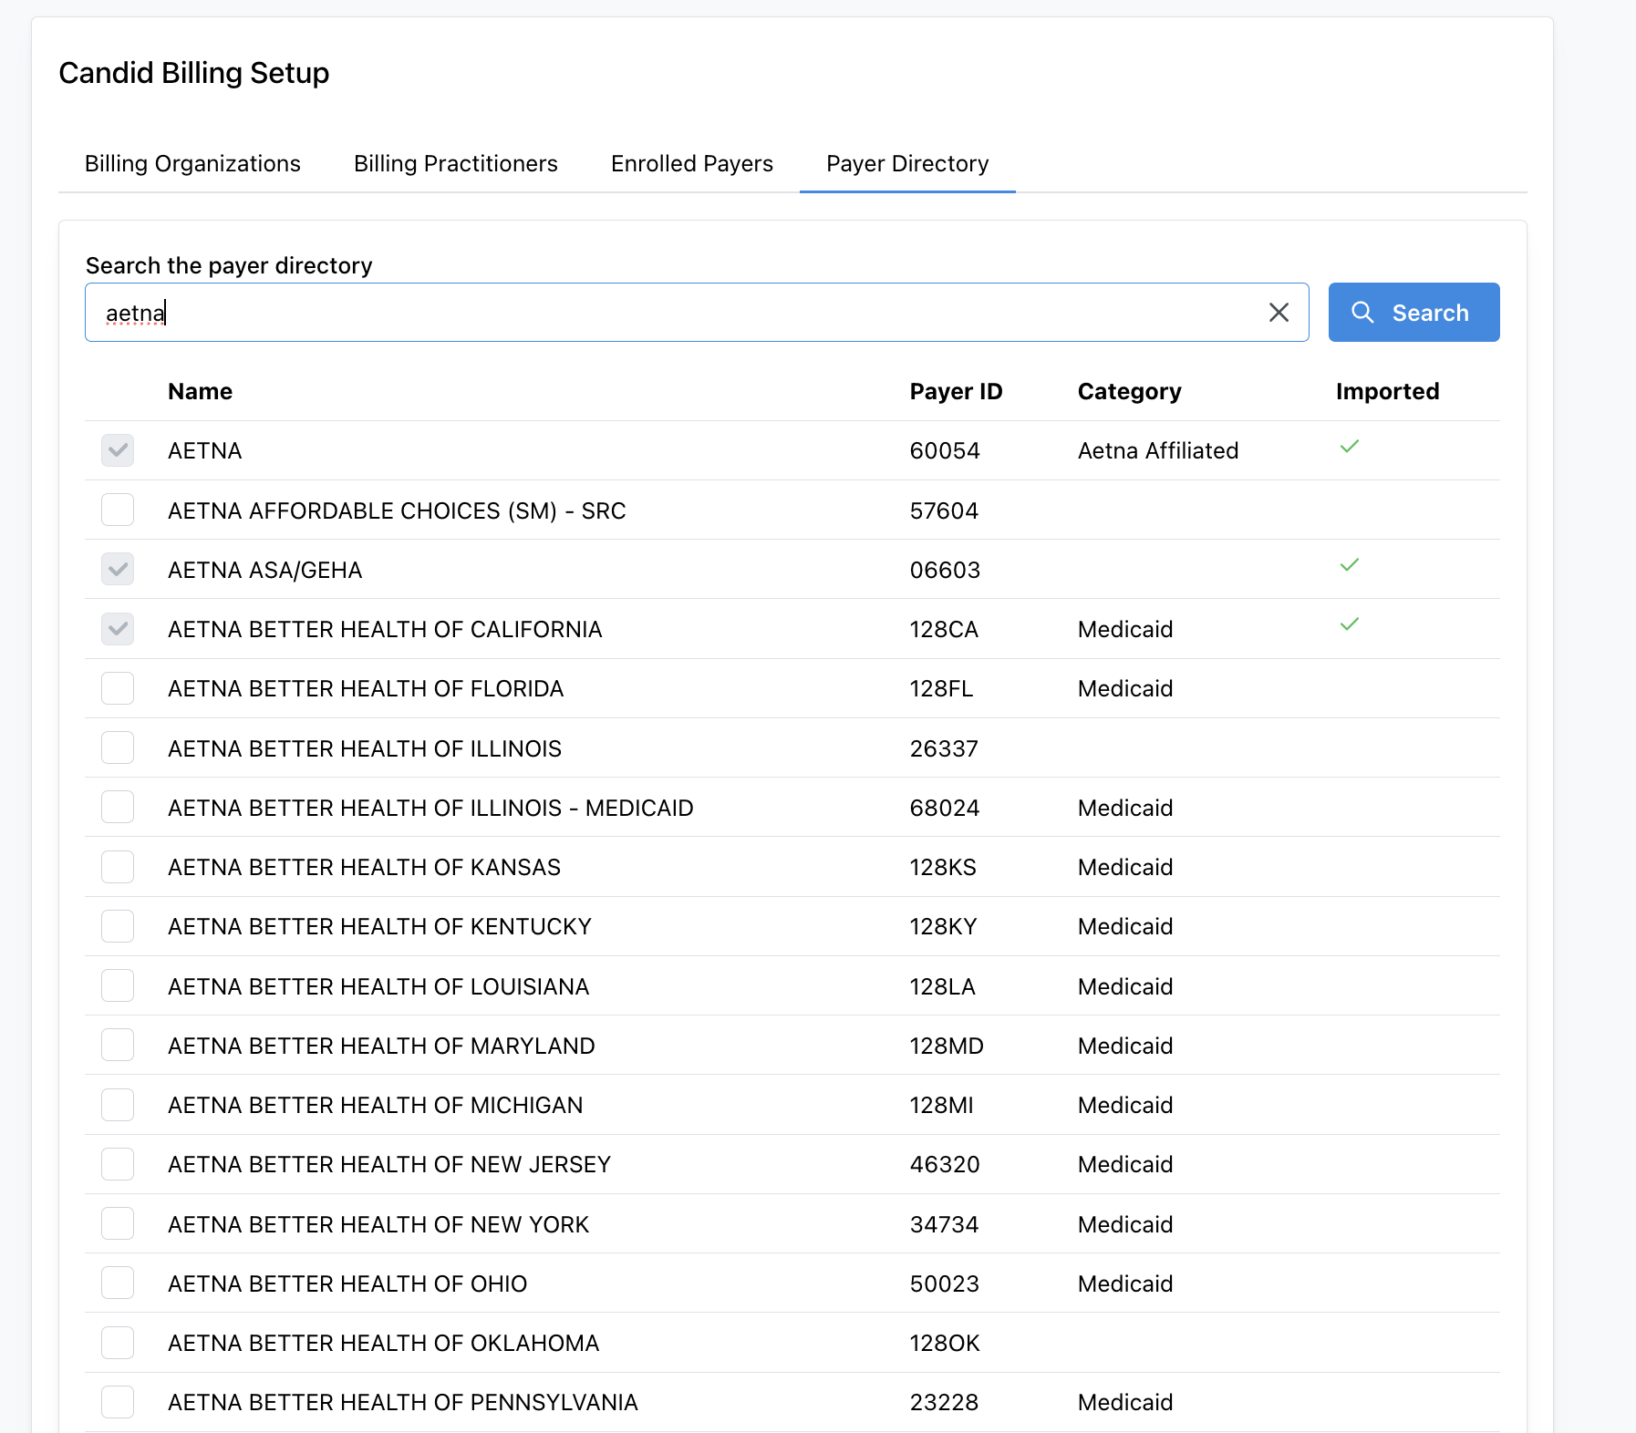This screenshot has height=1433, width=1636.
Task: Click the Candid Billing Setup heading
Action: coord(194,73)
